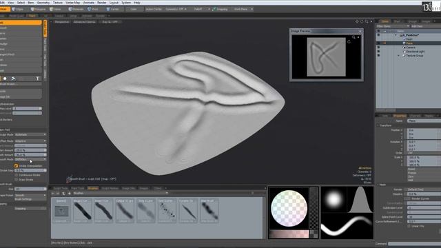Select the Materials selection mode

[76, 9]
